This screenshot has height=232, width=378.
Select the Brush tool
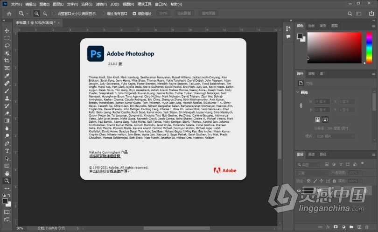[7, 91]
